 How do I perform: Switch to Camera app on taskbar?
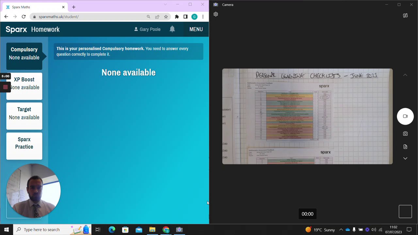(179, 229)
